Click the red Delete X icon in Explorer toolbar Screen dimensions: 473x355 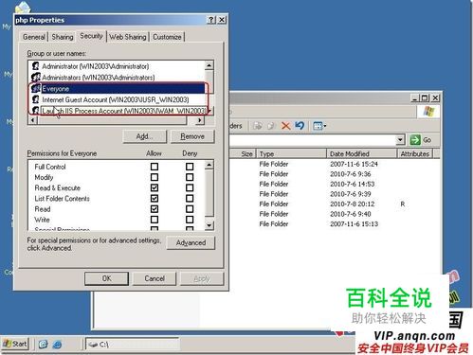[x=285, y=126]
